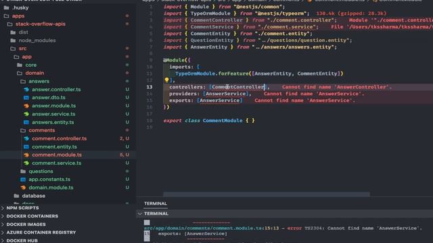Click the comment.module.ts:15:13 terminal link
The image size is (433, 243).
click(x=211, y=228)
